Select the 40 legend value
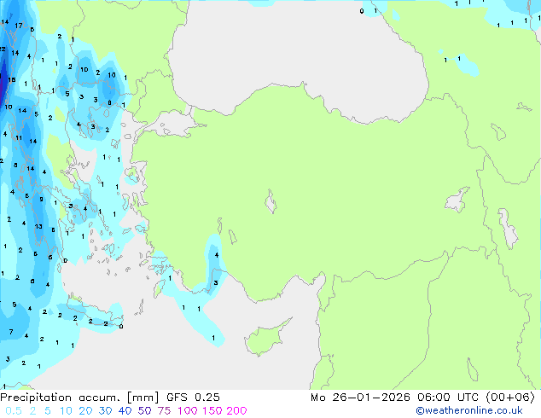The image size is (541, 418). point(125,411)
